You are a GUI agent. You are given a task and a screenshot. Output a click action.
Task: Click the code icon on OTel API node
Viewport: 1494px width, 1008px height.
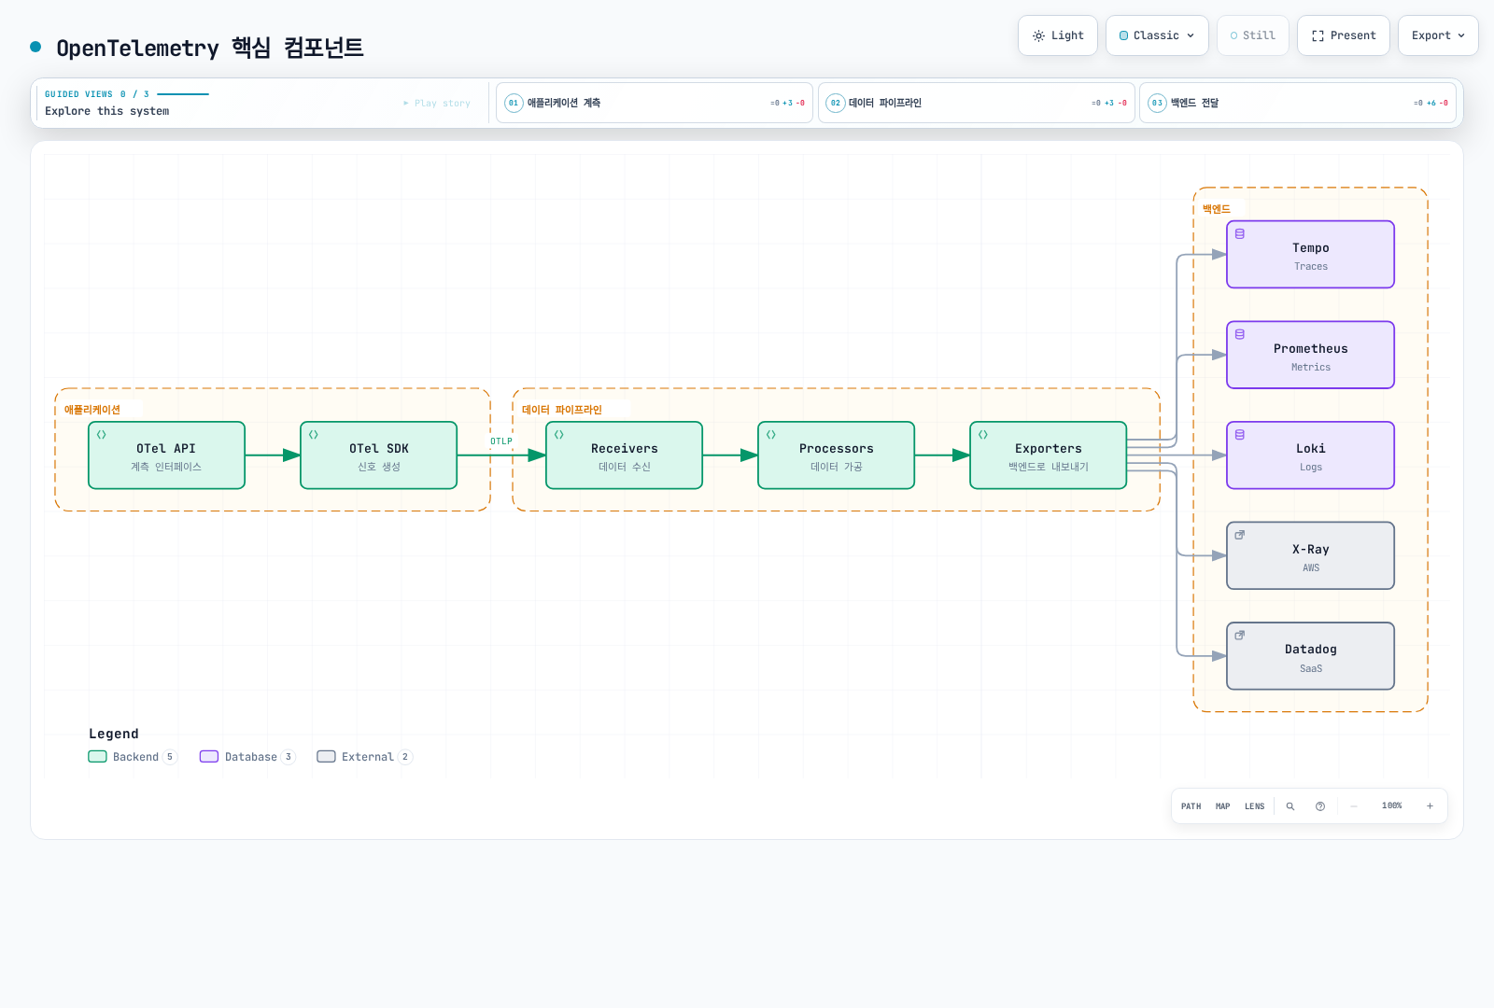(x=102, y=435)
